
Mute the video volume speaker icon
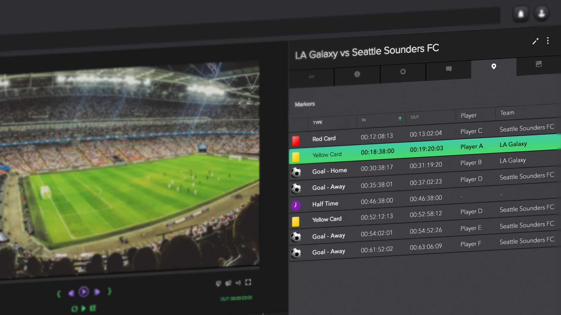pos(238,283)
